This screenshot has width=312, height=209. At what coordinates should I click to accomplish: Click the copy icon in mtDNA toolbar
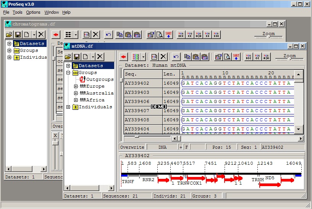187,57
